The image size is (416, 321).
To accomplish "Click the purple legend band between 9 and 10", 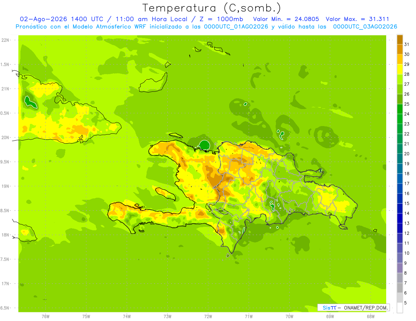I will click(x=400, y=258).
